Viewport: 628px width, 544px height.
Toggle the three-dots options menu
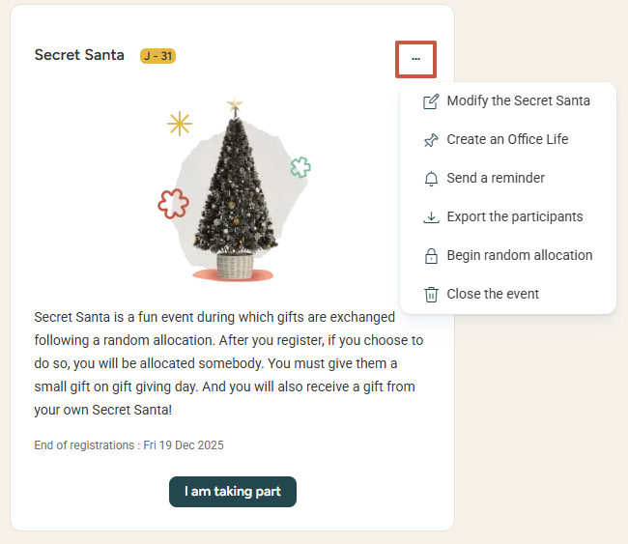tap(415, 59)
